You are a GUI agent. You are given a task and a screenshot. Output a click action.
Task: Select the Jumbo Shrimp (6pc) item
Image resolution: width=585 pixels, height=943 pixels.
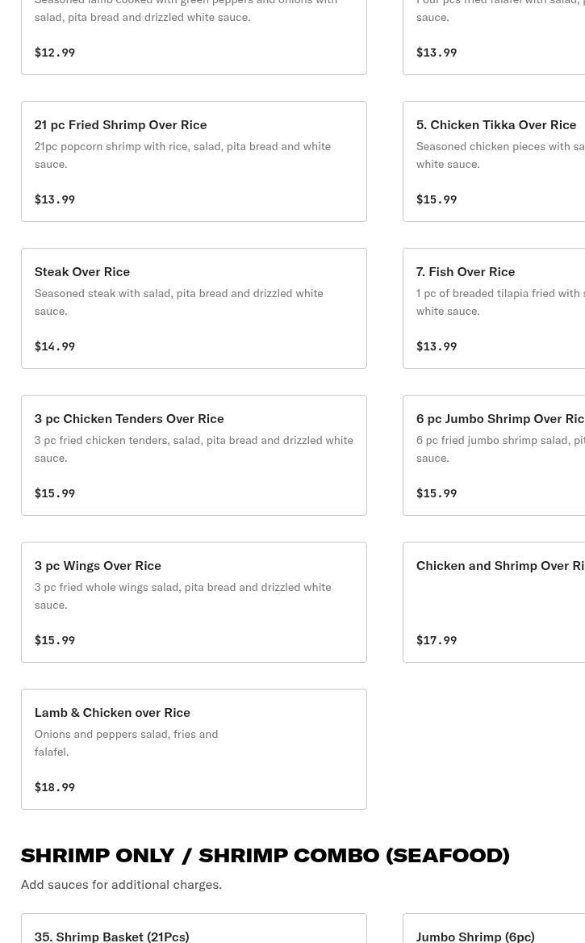point(475,936)
